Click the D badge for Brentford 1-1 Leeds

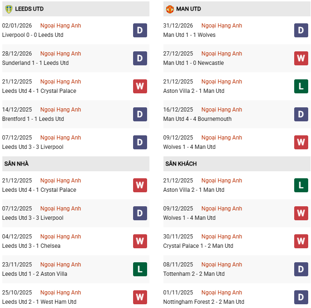(x=140, y=114)
